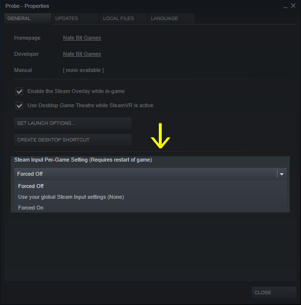301x305 pixels.
Task: Go to the Language tab
Action: [x=172, y=19]
